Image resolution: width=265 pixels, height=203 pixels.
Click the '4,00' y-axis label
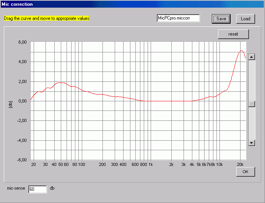pos(23,62)
